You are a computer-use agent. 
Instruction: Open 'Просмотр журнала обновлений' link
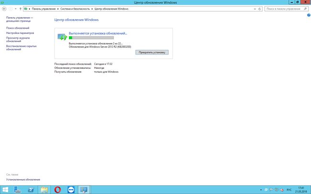[18, 40]
